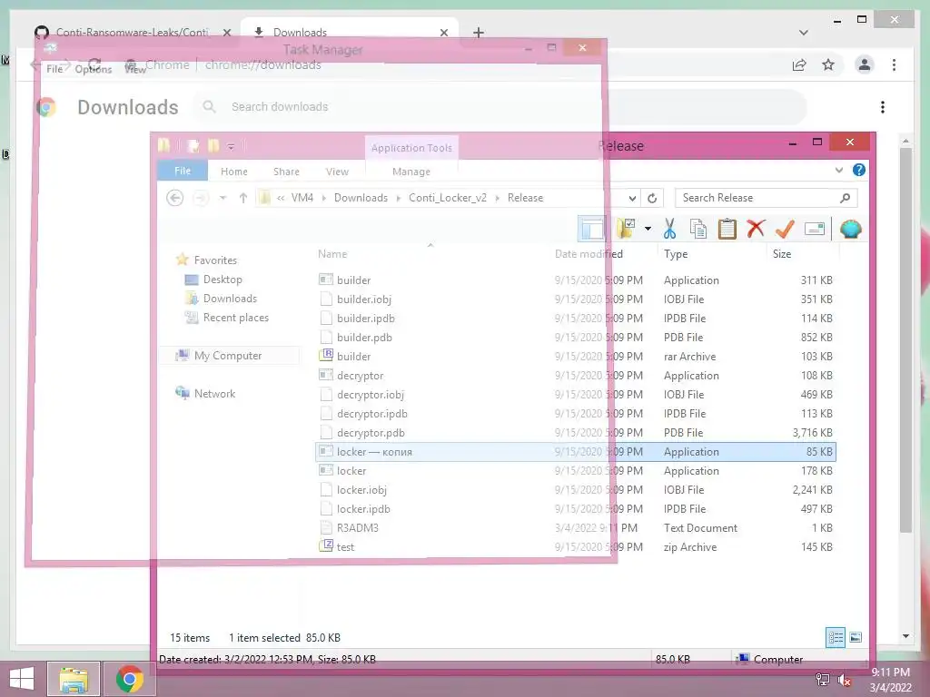Click the magnifier in Search Release box

pyautogui.click(x=846, y=198)
